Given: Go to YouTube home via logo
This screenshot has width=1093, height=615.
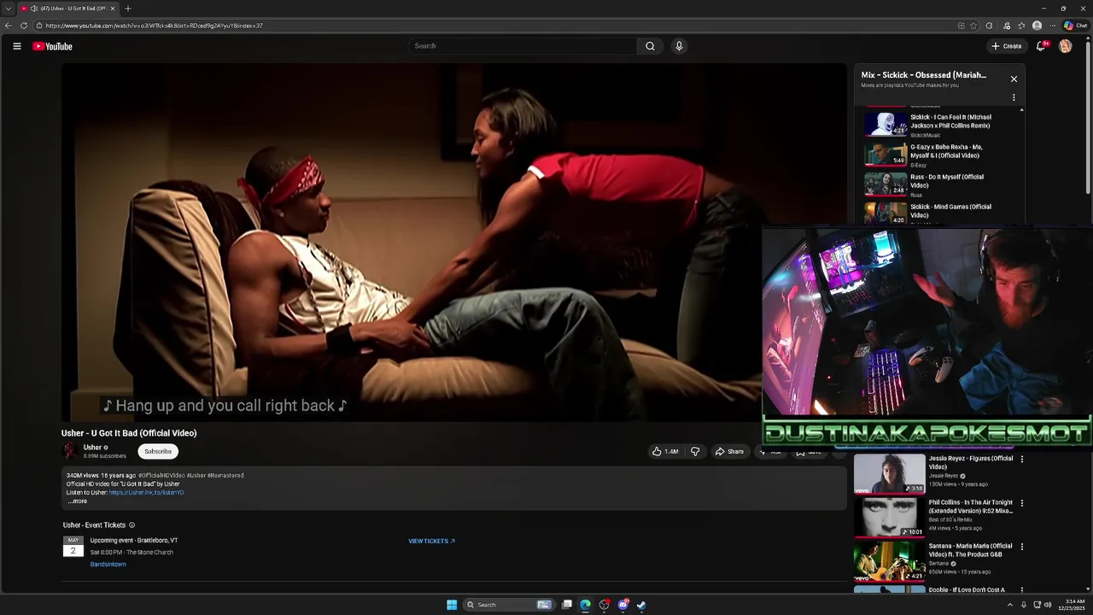Looking at the screenshot, I should [52, 46].
